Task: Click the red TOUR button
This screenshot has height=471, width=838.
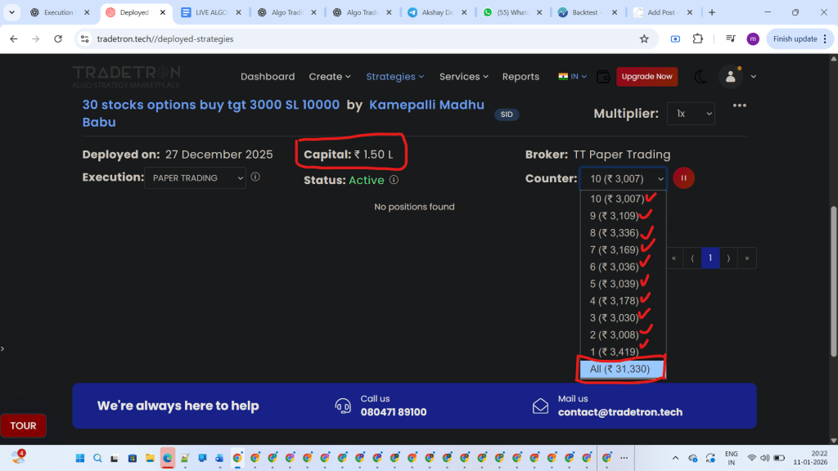Action: coord(23,426)
